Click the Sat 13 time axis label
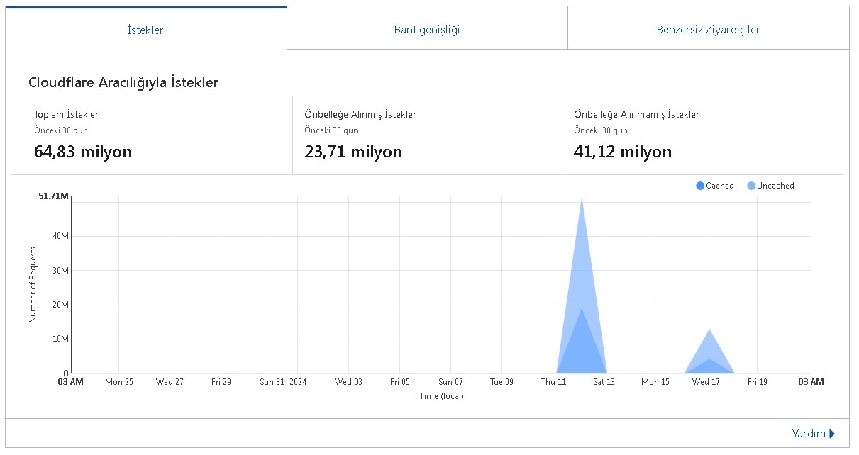Image resolution: width=859 pixels, height=455 pixels. (604, 382)
